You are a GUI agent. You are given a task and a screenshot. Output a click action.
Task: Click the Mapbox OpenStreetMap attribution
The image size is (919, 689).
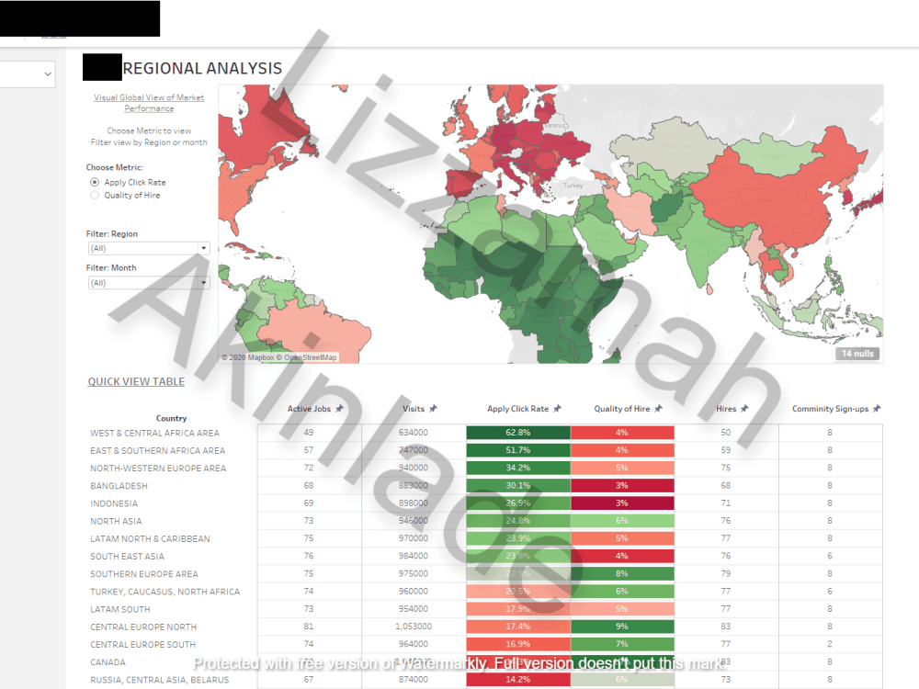point(279,357)
